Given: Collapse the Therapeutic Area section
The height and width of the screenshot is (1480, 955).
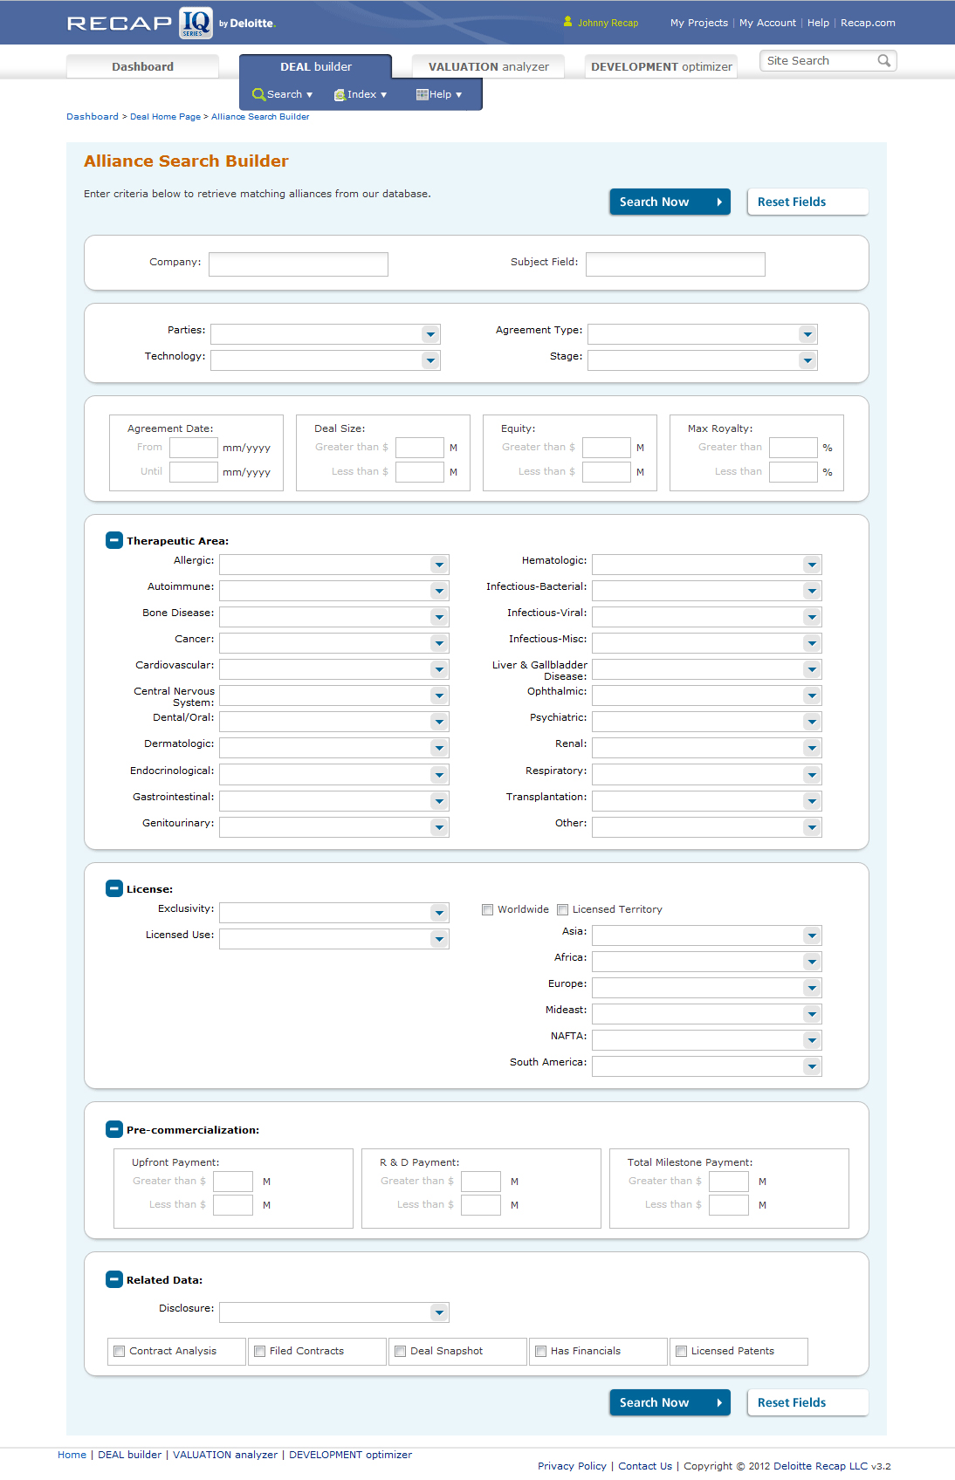Looking at the screenshot, I should click(x=114, y=540).
